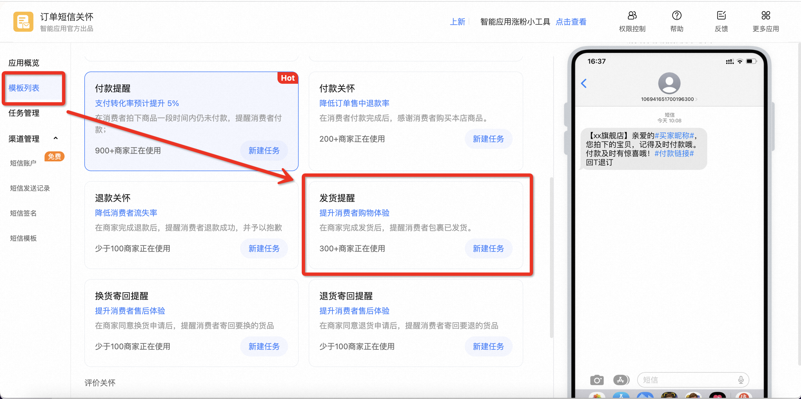Viewport: 801px width, 399px height.
Task: Open contact details chevron beside 106941651700196300
Action: (x=696, y=99)
